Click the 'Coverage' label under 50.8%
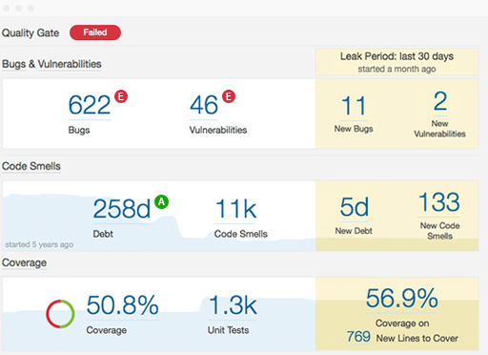This screenshot has width=488, height=355. click(x=107, y=330)
